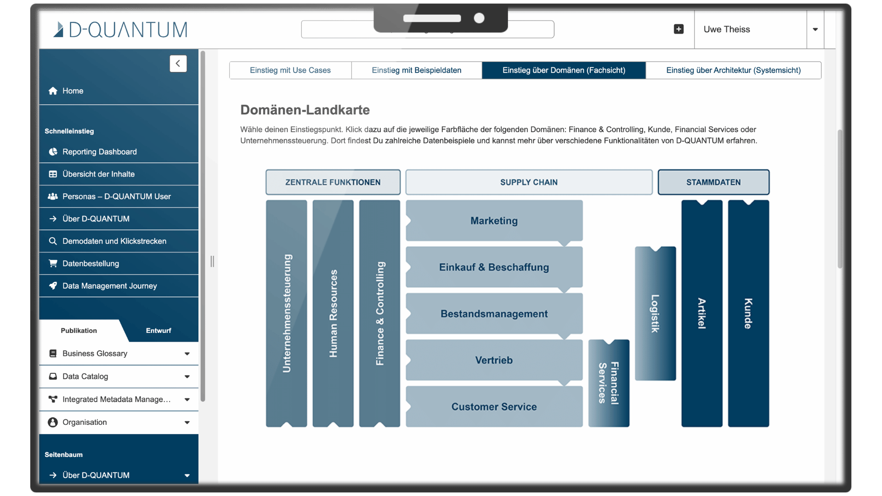The height and width of the screenshot is (496, 882).
Task: Click the search input field at top
Action: point(338,29)
